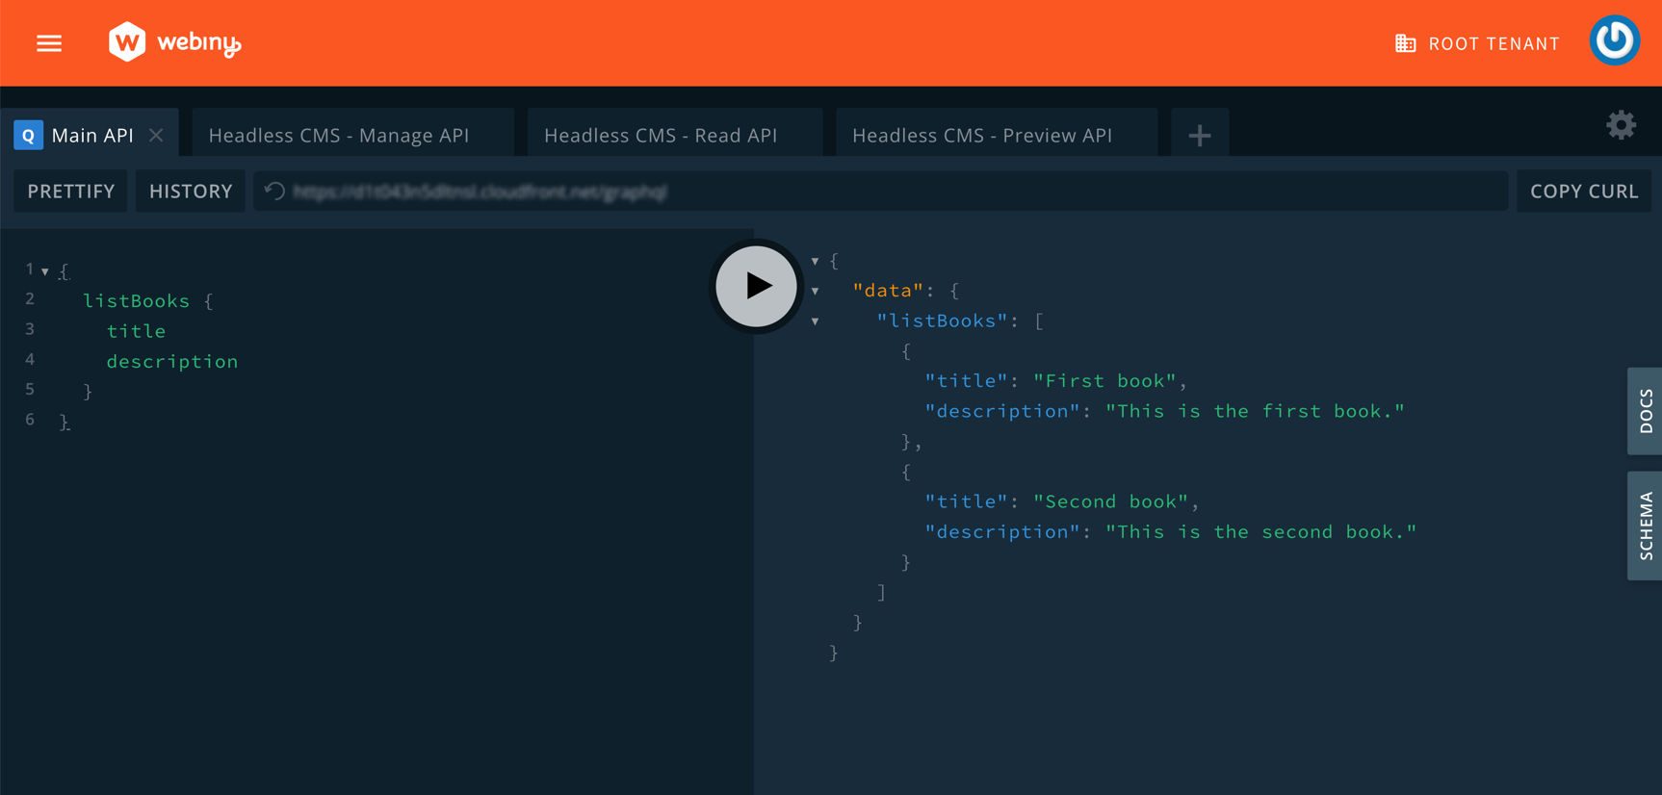The height and width of the screenshot is (795, 1662).
Task: Add a new tab with plus icon
Action: [1199, 136]
